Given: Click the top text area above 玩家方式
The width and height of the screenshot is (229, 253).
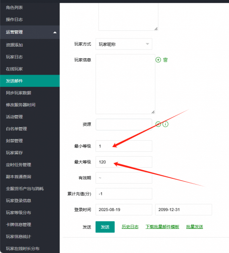Looking at the screenshot, I should [128, 17].
